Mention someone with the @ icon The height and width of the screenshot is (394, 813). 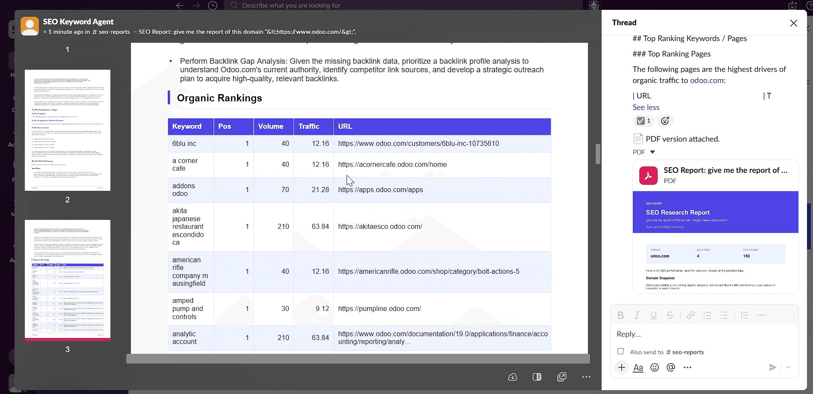pos(671,367)
